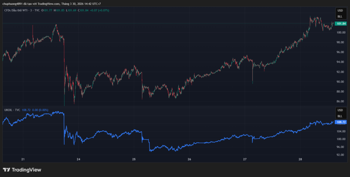The height and width of the screenshot is (177, 350).
Task: Open the USD currency selector in WTI pane
Action: click(x=340, y=11)
